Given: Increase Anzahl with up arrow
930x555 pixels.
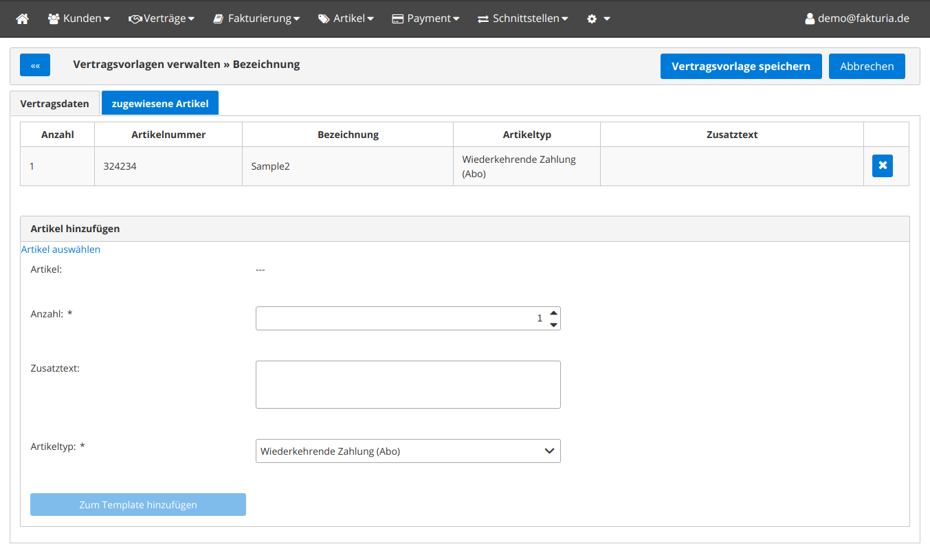Looking at the screenshot, I should [x=553, y=313].
